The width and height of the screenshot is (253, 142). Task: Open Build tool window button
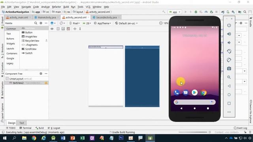click(x=40, y=128)
